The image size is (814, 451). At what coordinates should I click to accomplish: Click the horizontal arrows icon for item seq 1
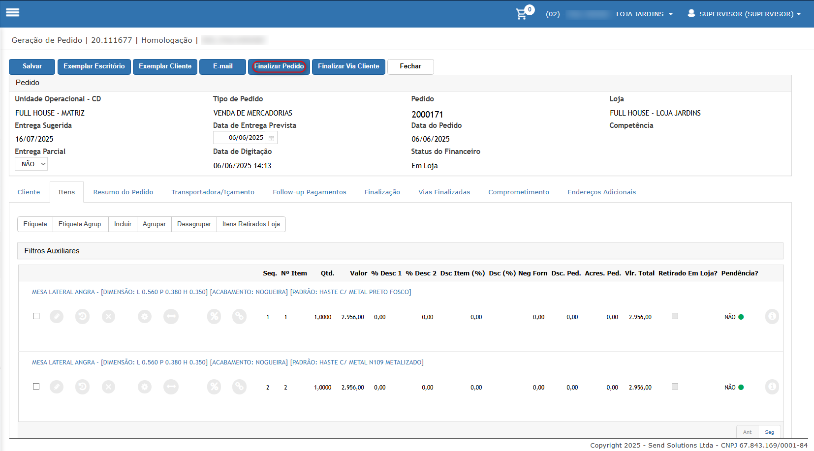[x=171, y=316]
